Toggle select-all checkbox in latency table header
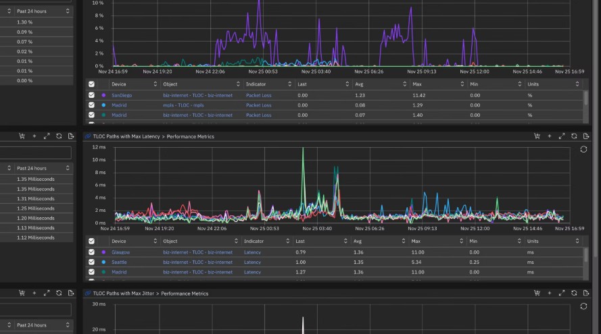 [x=92, y=241]
